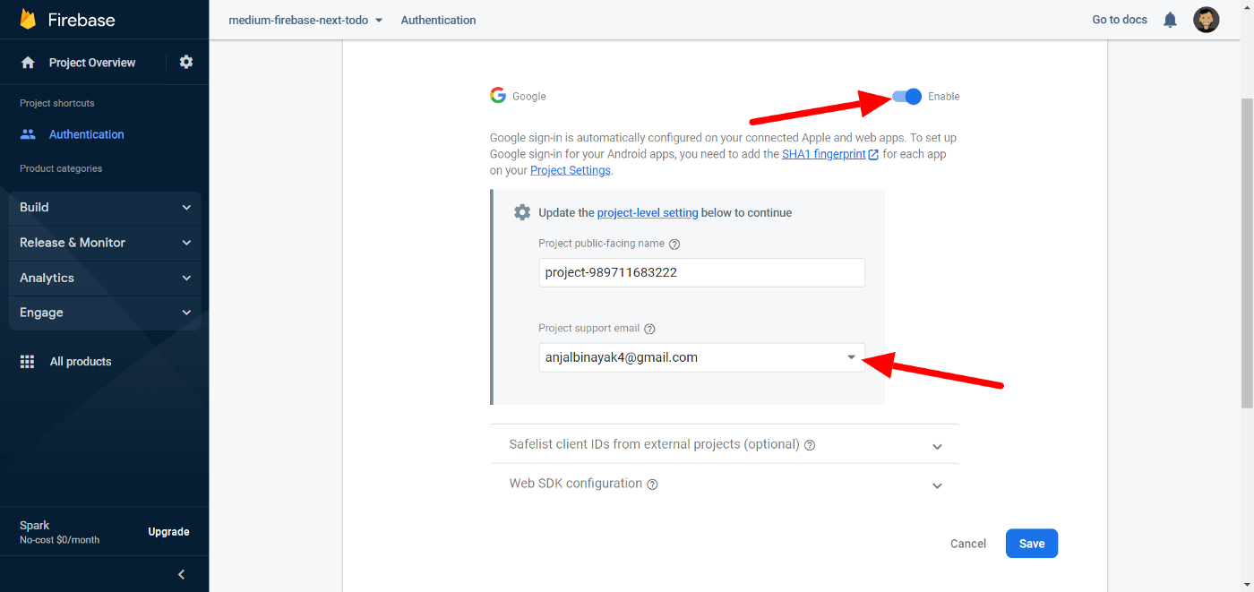1254x592 pixels.
Task: Click the Project public-facing name field
Action: pyautogui.click(x=701, y=272)
